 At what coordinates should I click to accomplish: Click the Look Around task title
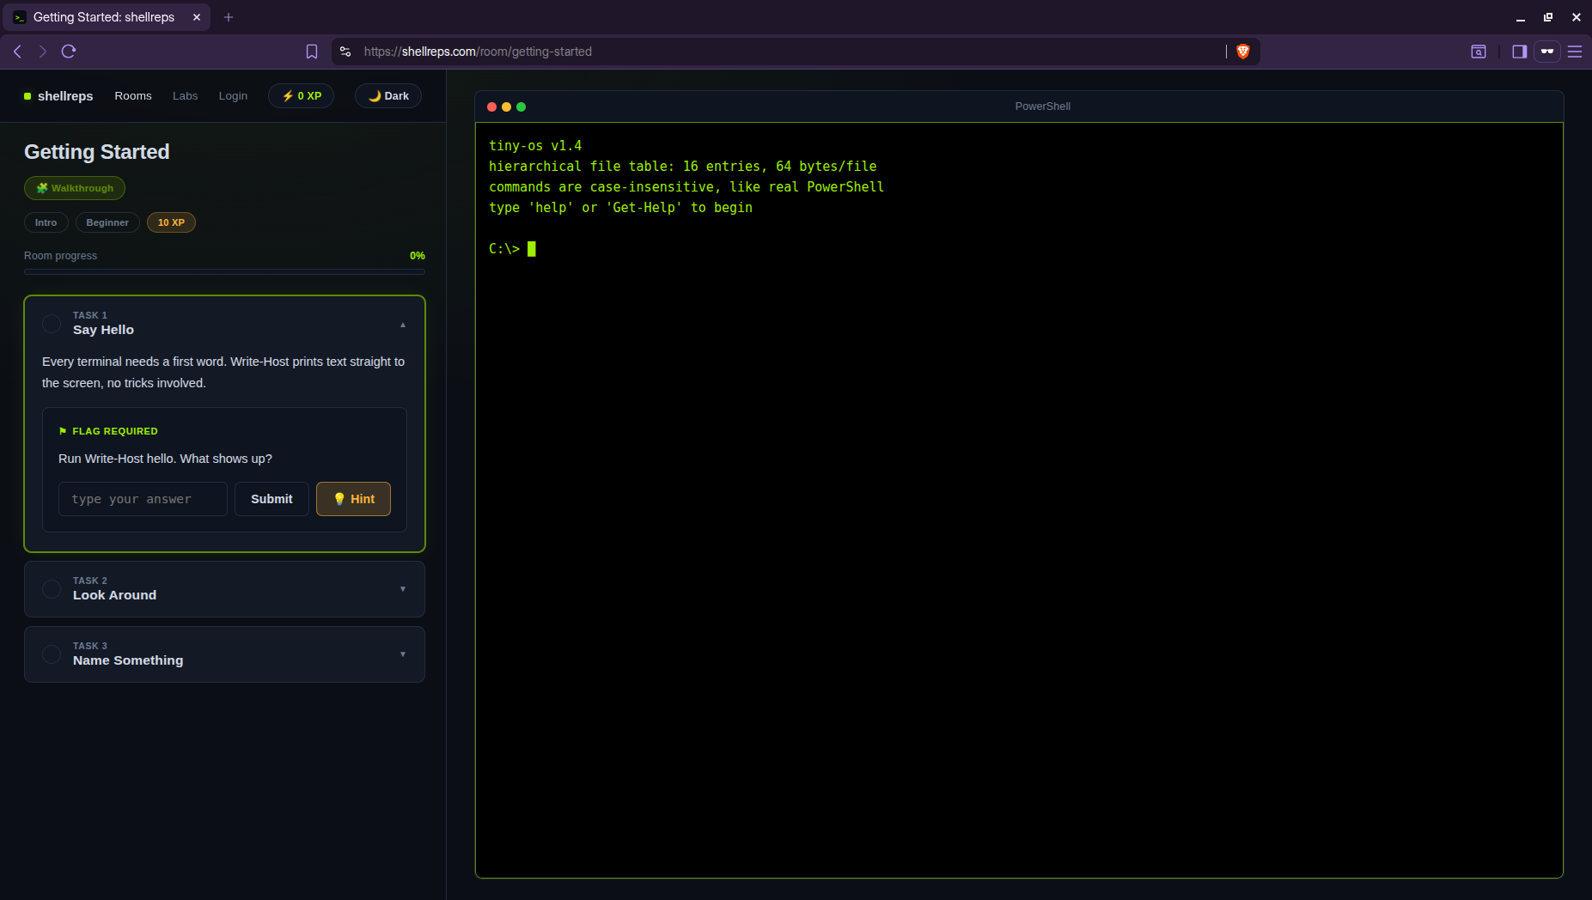pos(114,595)
